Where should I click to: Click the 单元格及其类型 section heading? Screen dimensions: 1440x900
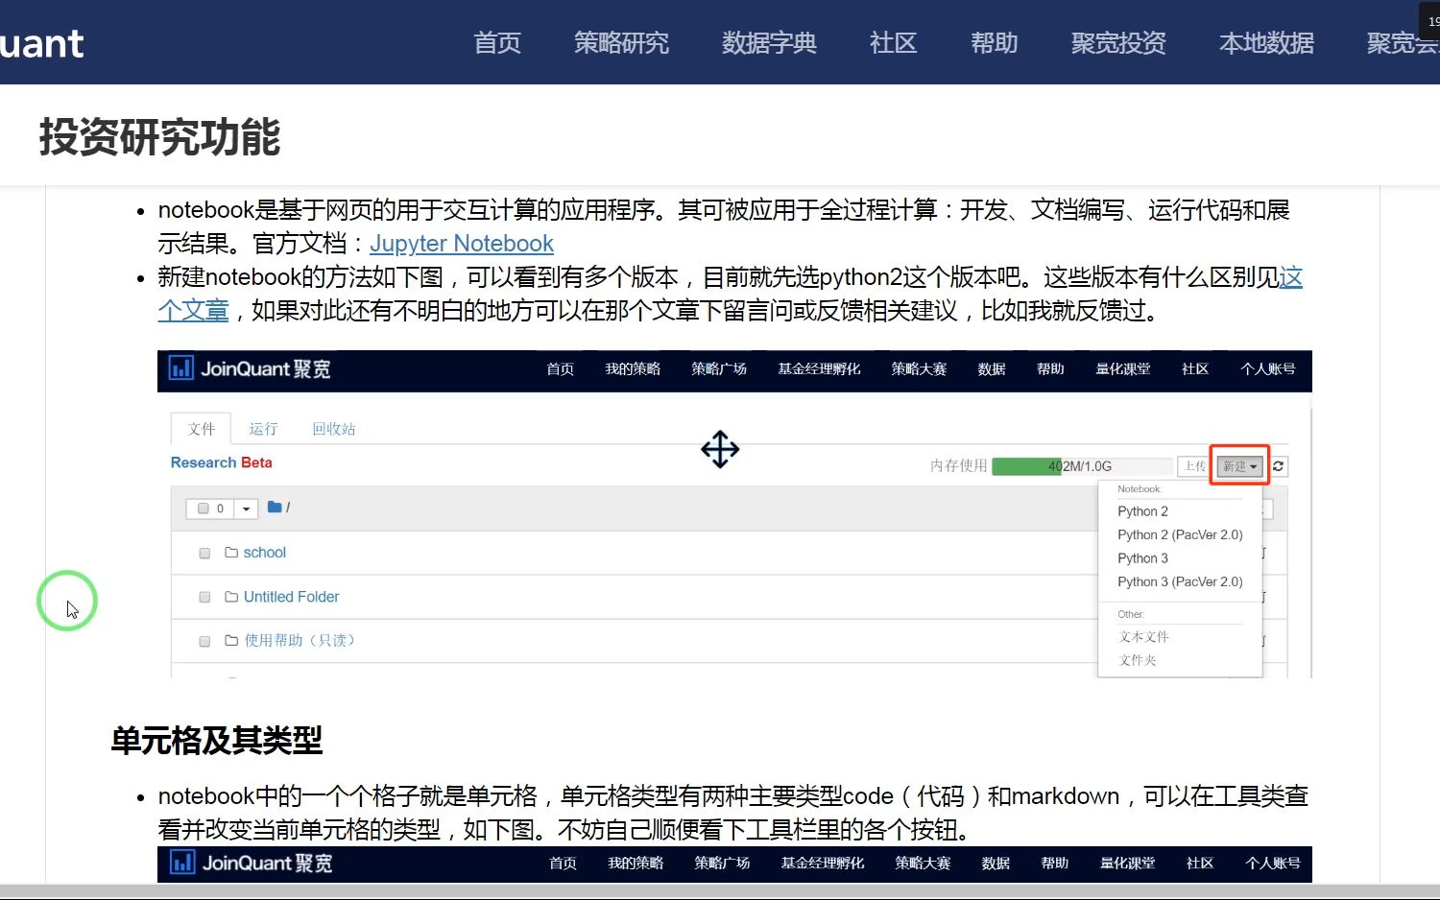click(x=217, y=740)
